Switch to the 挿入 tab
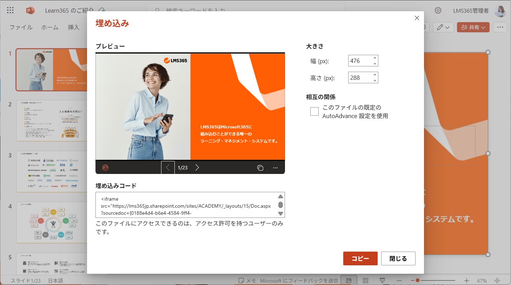The image size is (511, 285). coord(74,27)
